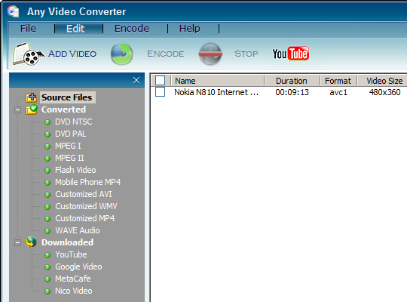Click the Any Video Converter app icon
Image resolution: width=407 pixels, height=302 pixels.
click(x=13, y=11)
